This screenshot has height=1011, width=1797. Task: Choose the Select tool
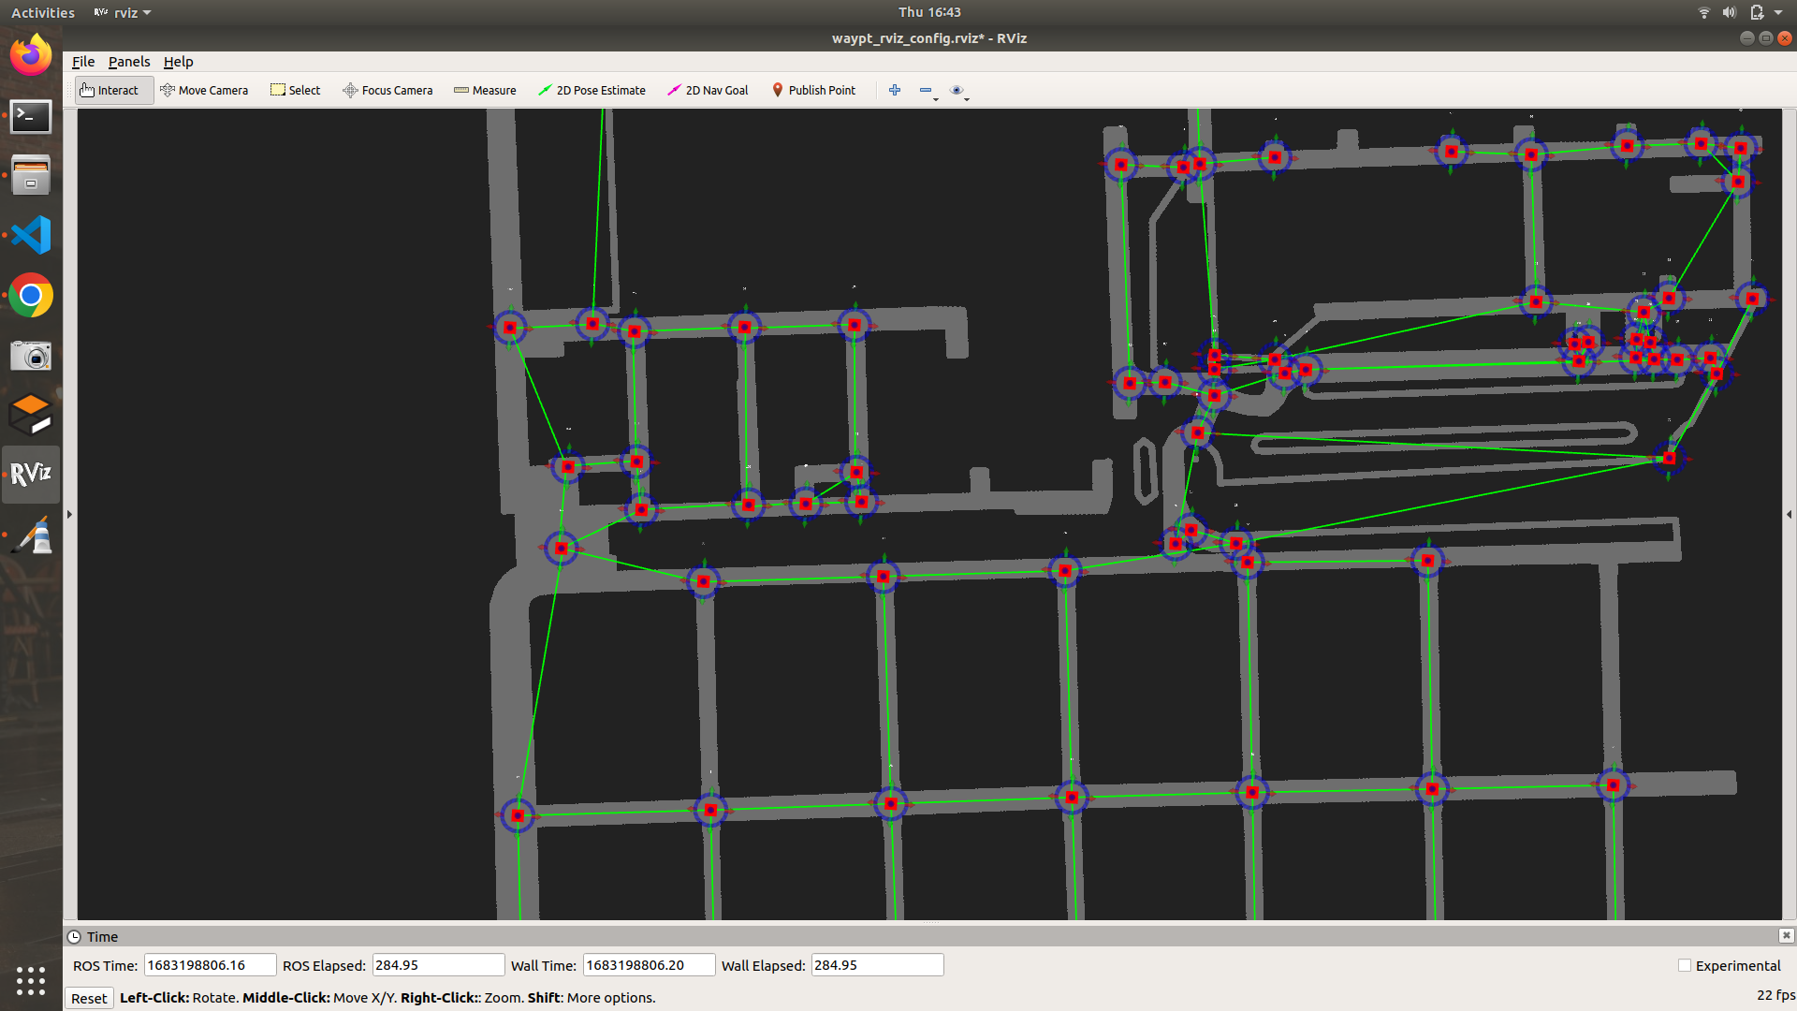tap(296, 90)
